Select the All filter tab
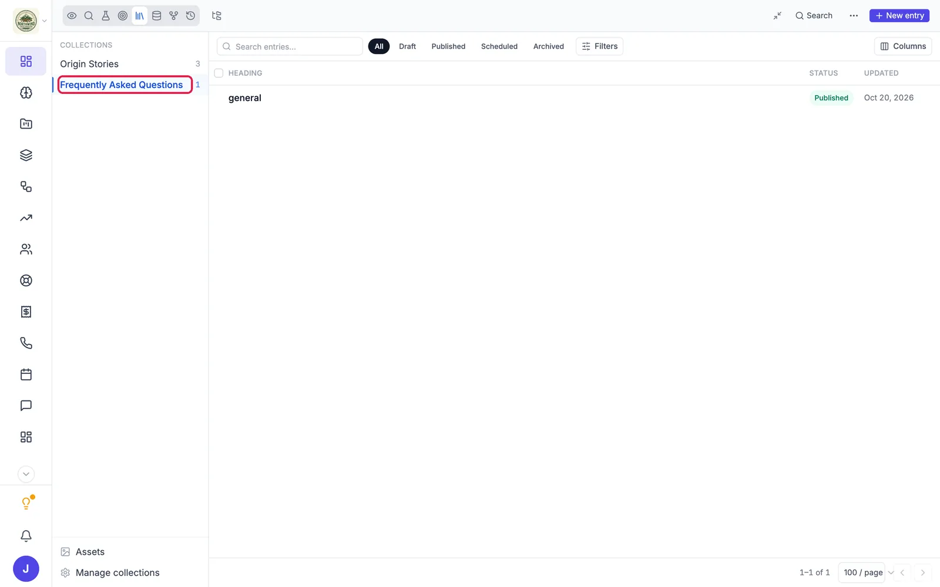Screen dimensions: 940x587 click(379, 46)
